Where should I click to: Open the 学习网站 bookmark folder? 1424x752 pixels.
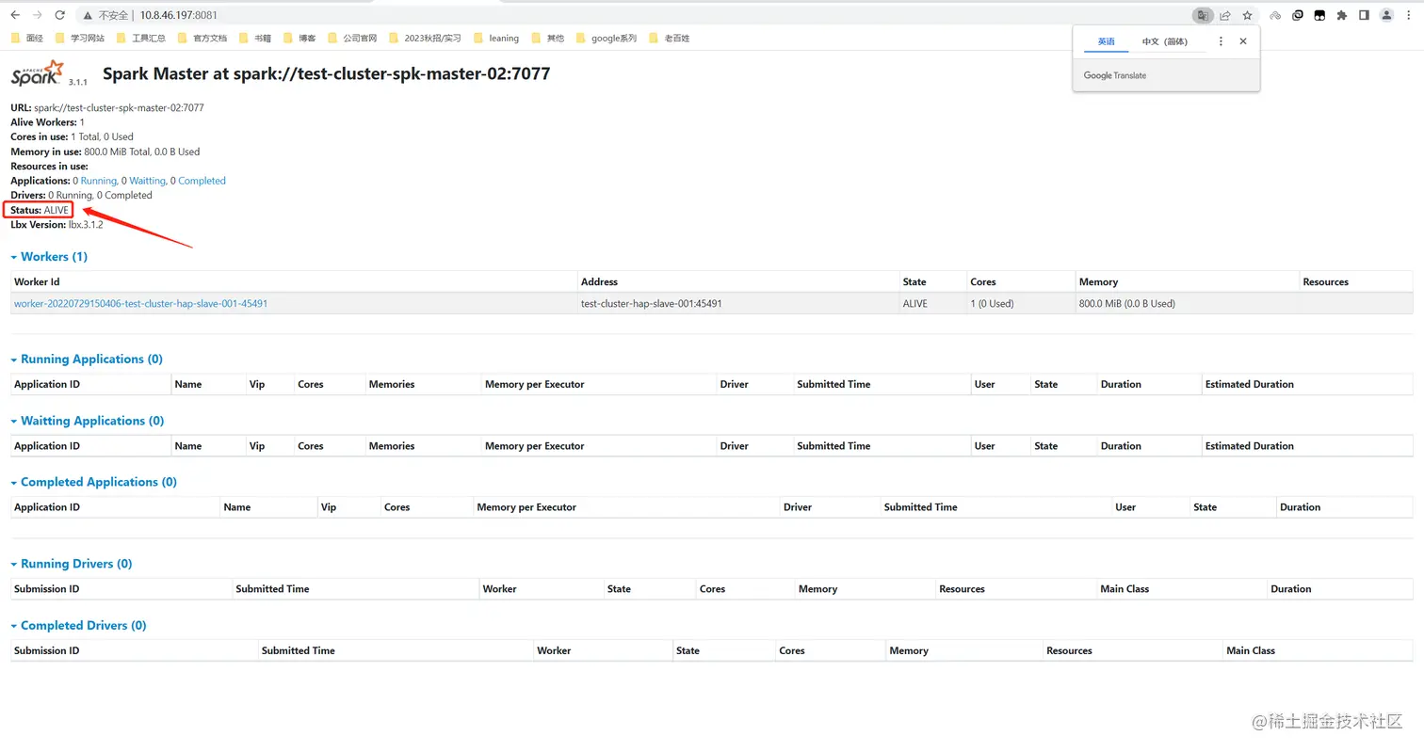80,39
